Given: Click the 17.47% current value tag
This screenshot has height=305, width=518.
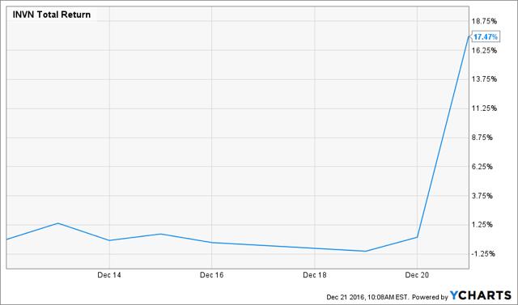Looking at the screenshot, I should coord(485,37).
